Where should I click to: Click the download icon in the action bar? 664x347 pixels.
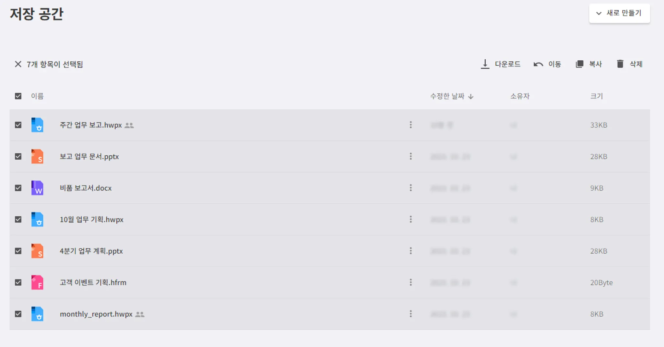point(485,64)
